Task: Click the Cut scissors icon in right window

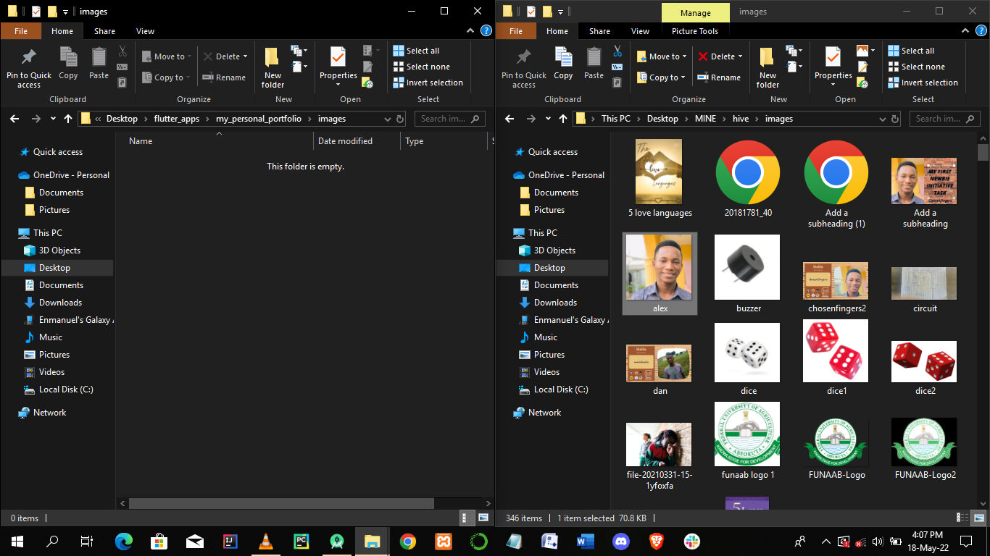Action: (x=617, y=51)
